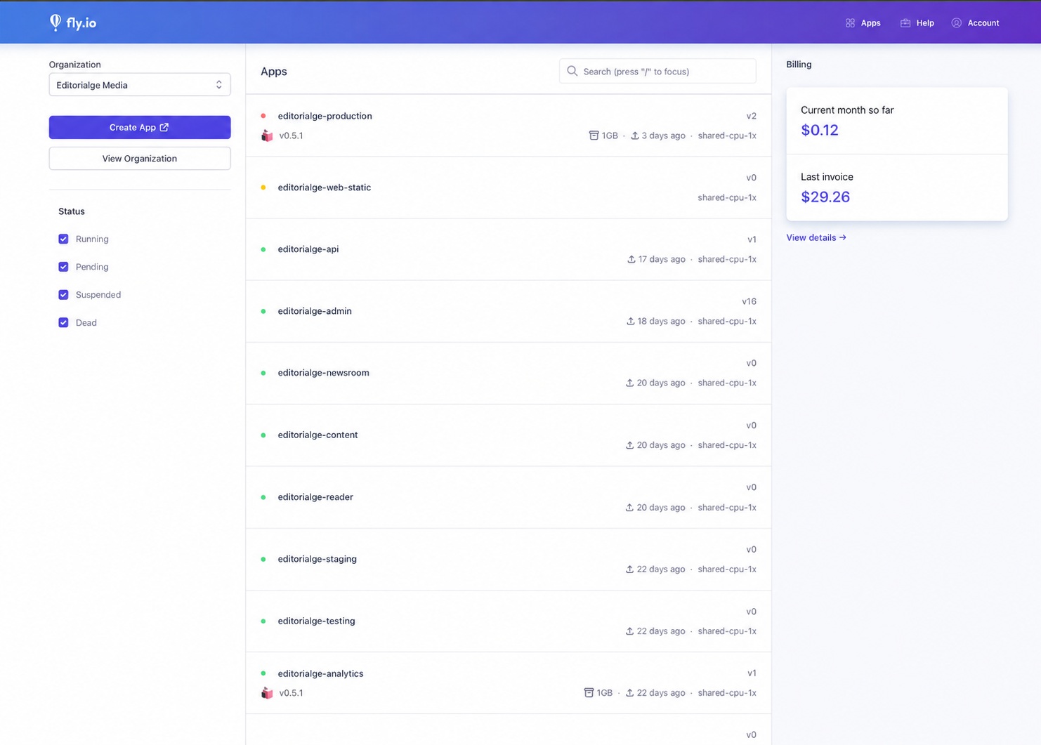Open the Organization dropdown Editorialge Media
The height and width of the screenshot is (745, 1041).
click(140, 85)
